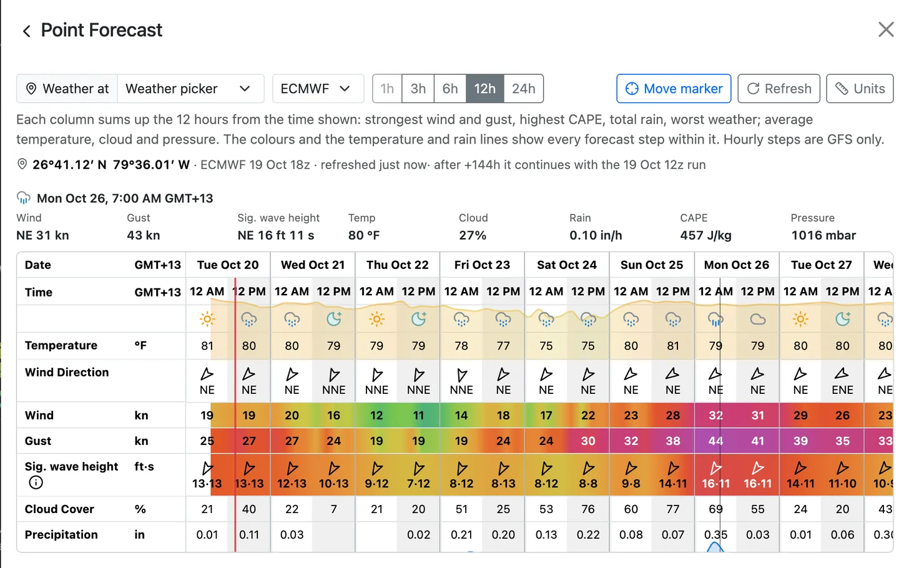Click the gust value 44 on Mon Oct 26
Viewport: 909px width, 568px height.
pyautogui.click(x=715, y=441)
